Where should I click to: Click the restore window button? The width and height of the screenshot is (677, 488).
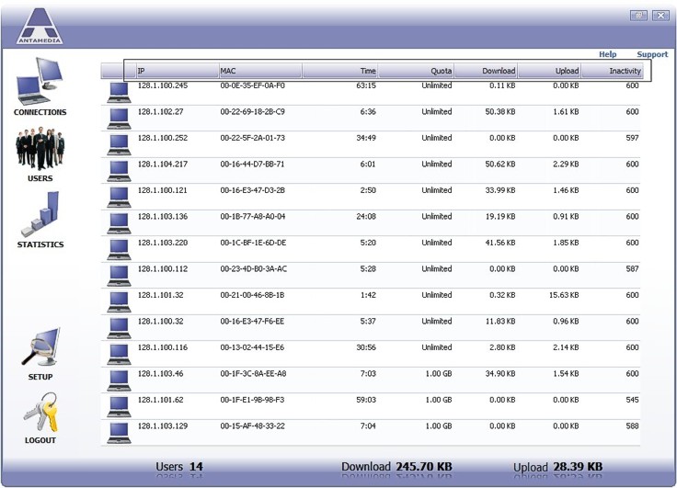tap(638, 16)
